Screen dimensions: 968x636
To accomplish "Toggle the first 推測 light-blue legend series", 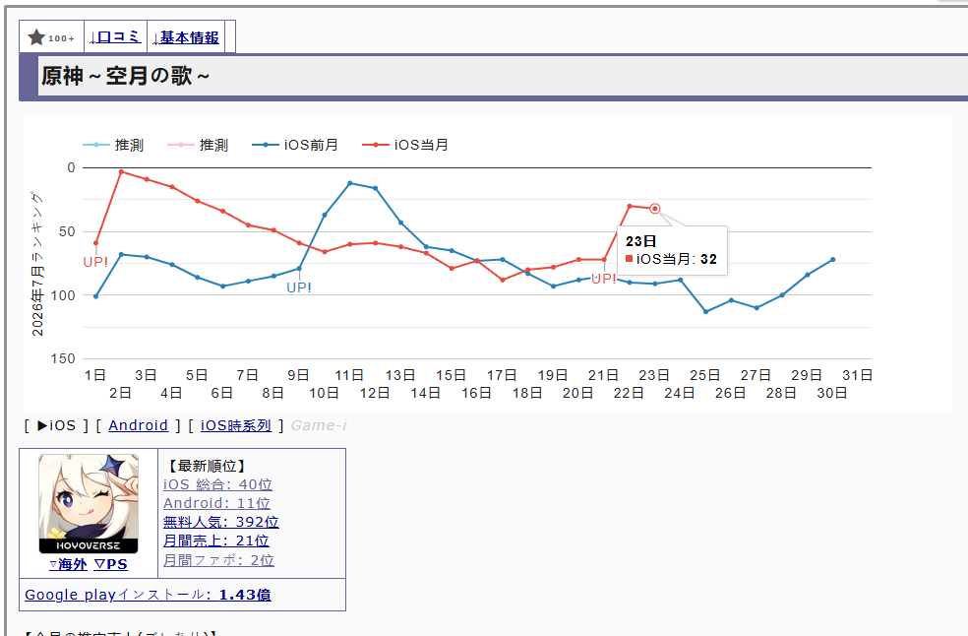I will [113, 145].
